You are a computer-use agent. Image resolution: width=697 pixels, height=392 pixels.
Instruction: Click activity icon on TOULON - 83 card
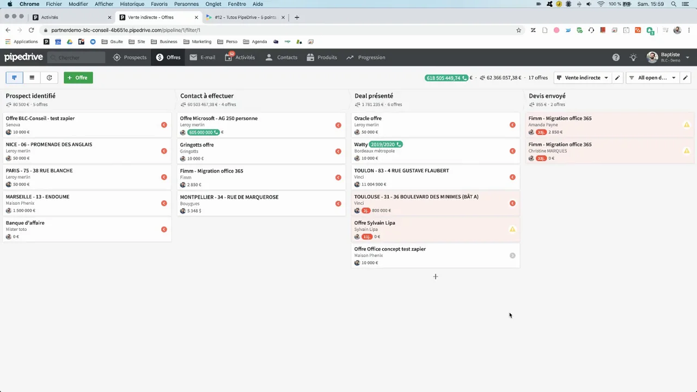512,177
